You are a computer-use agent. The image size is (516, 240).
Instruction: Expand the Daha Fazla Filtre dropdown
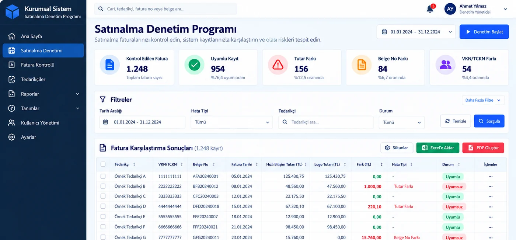(483, 100)
